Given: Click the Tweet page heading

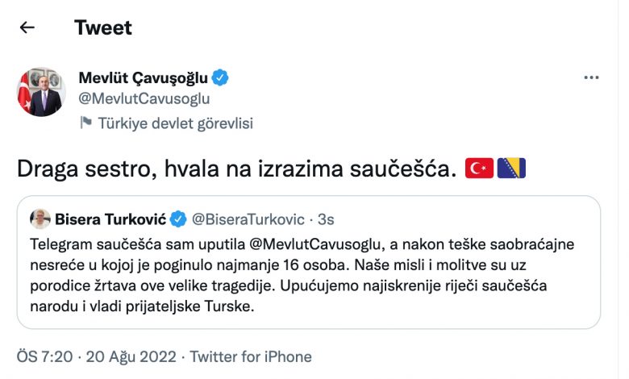Looking at the screenshot, I should (103, 27).
